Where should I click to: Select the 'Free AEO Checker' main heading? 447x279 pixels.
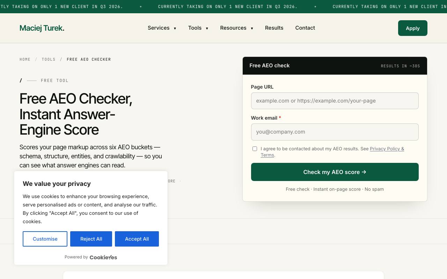point(76,114)
